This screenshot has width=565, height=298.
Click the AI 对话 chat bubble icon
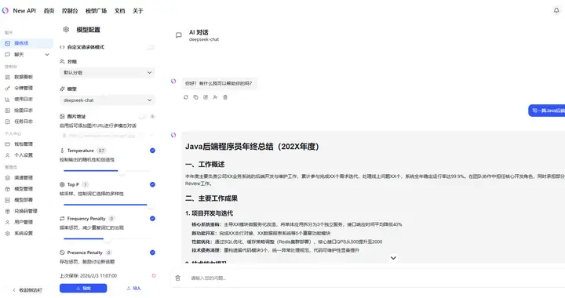178,35
